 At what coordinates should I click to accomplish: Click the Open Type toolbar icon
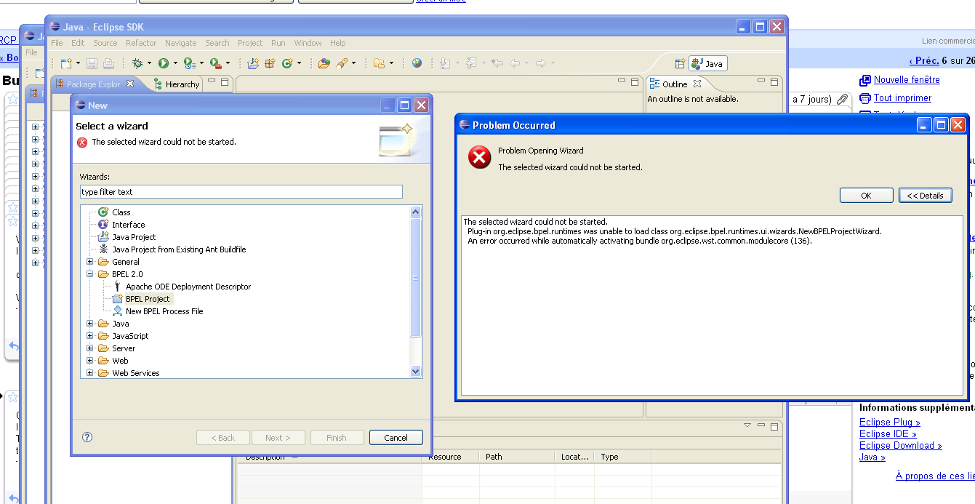(x=324, y=64)
